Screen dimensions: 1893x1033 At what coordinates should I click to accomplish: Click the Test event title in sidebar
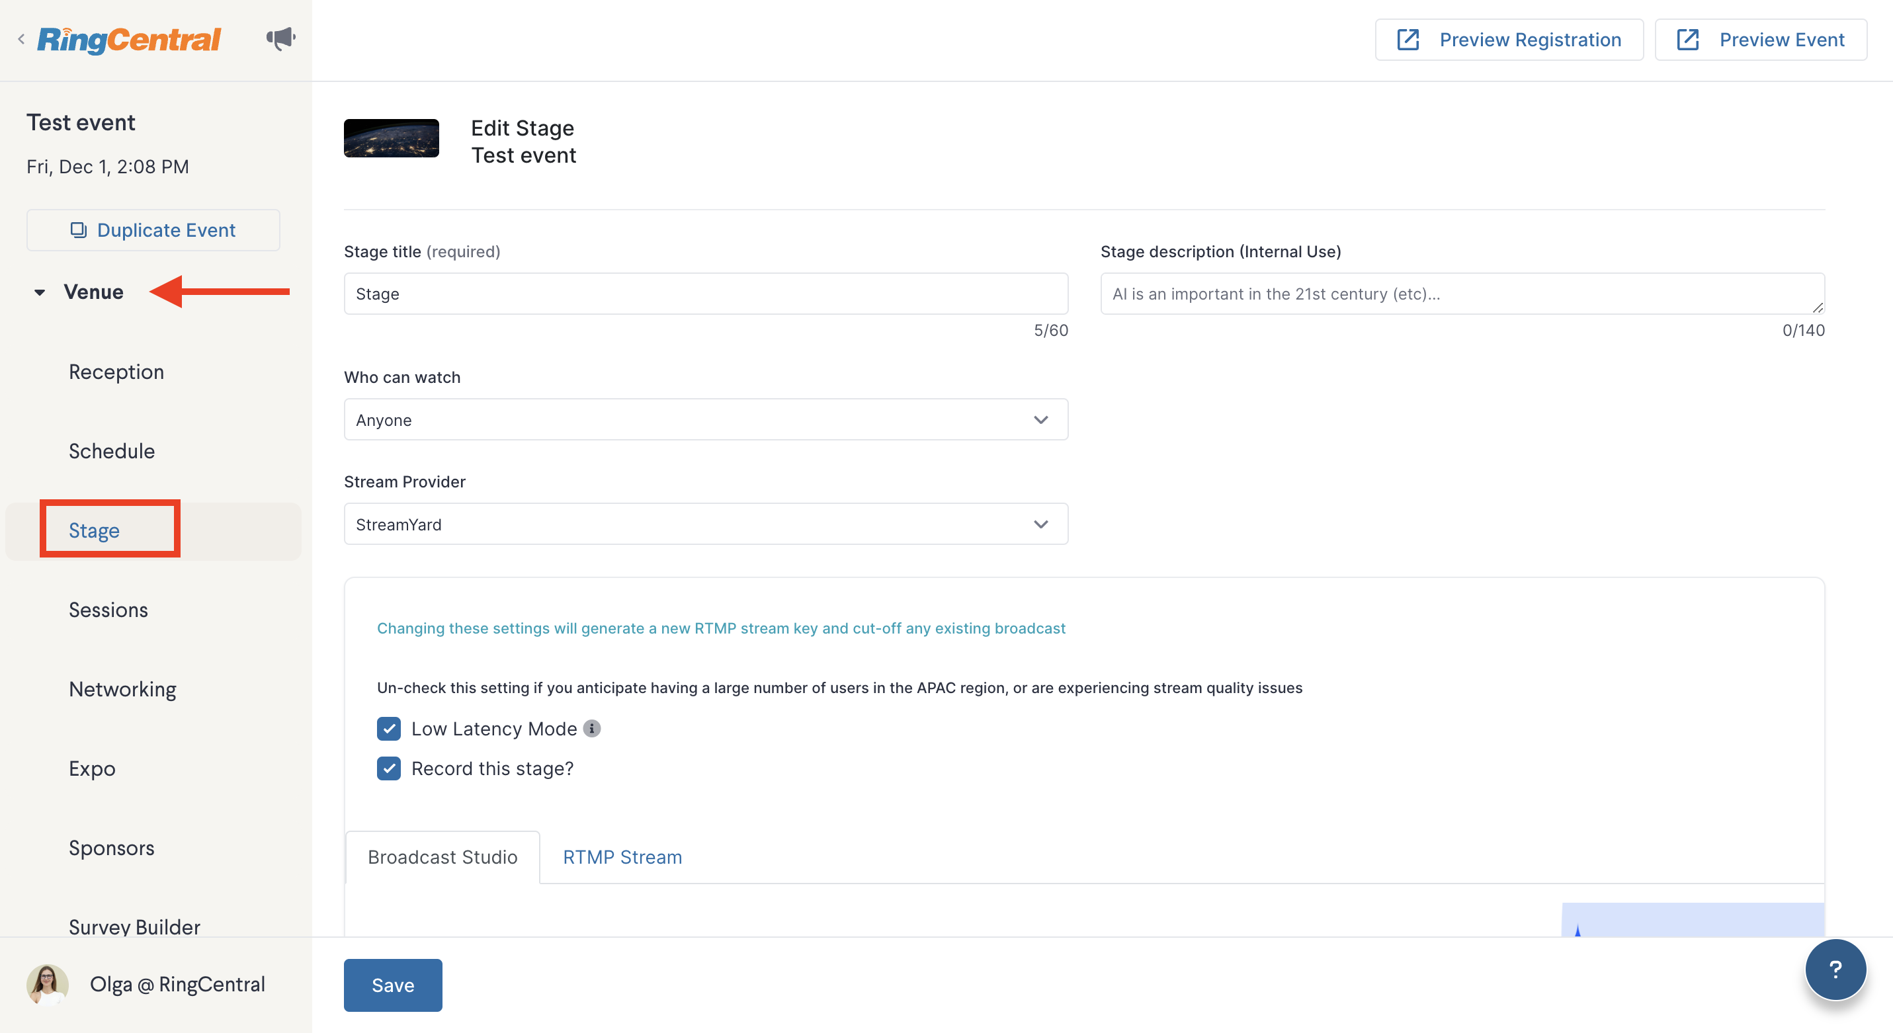tap(81, 122)
